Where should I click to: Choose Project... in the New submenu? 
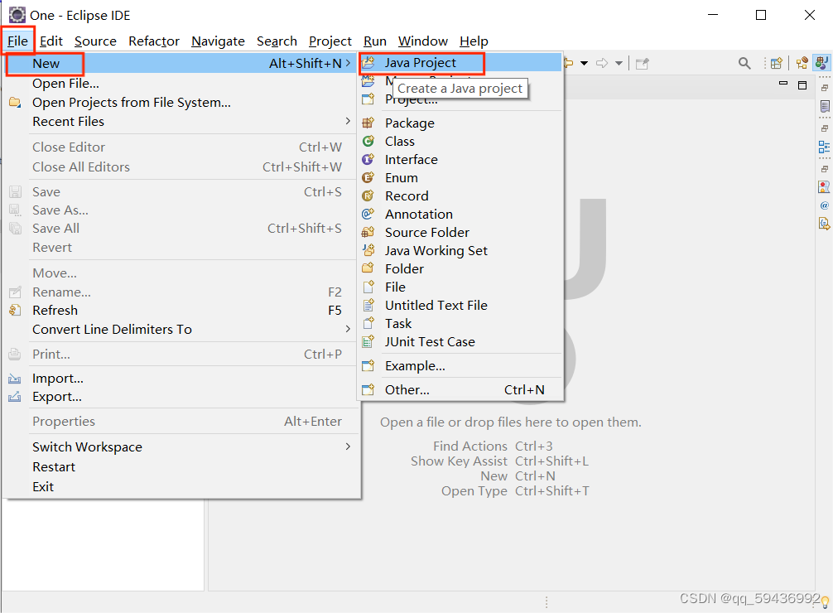[460, 99]
